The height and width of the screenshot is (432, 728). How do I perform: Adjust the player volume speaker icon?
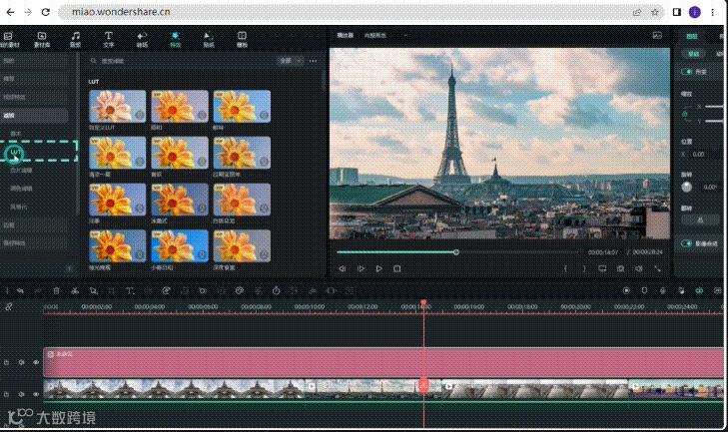(639, 268)
